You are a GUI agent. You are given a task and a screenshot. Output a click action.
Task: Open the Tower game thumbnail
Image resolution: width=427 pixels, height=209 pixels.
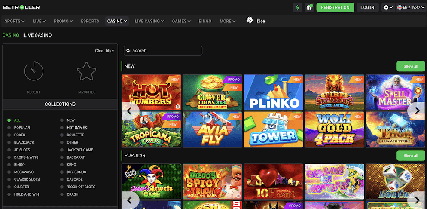coord(273,129)
